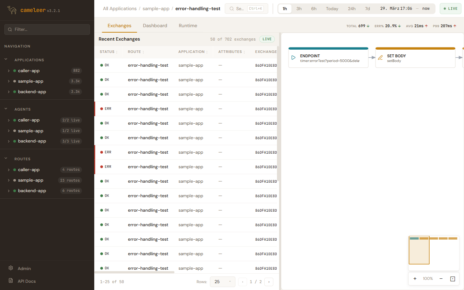
Task: Click the Cameleer camel logo icon
Action: tap(12, 10)
